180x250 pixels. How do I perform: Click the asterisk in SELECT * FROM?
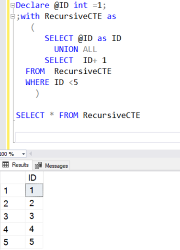[52, 114]
